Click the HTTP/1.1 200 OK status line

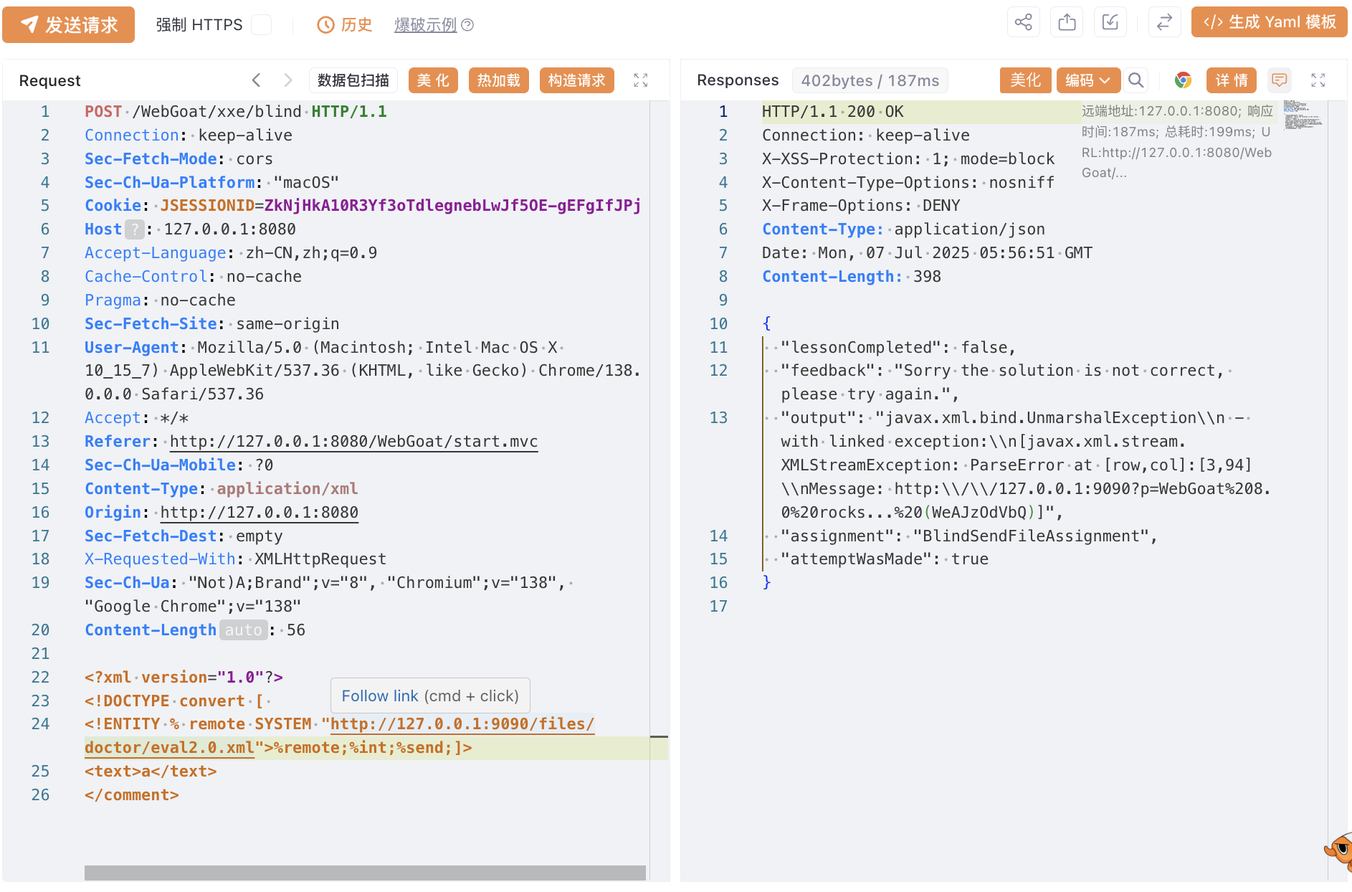click(833, 112)
